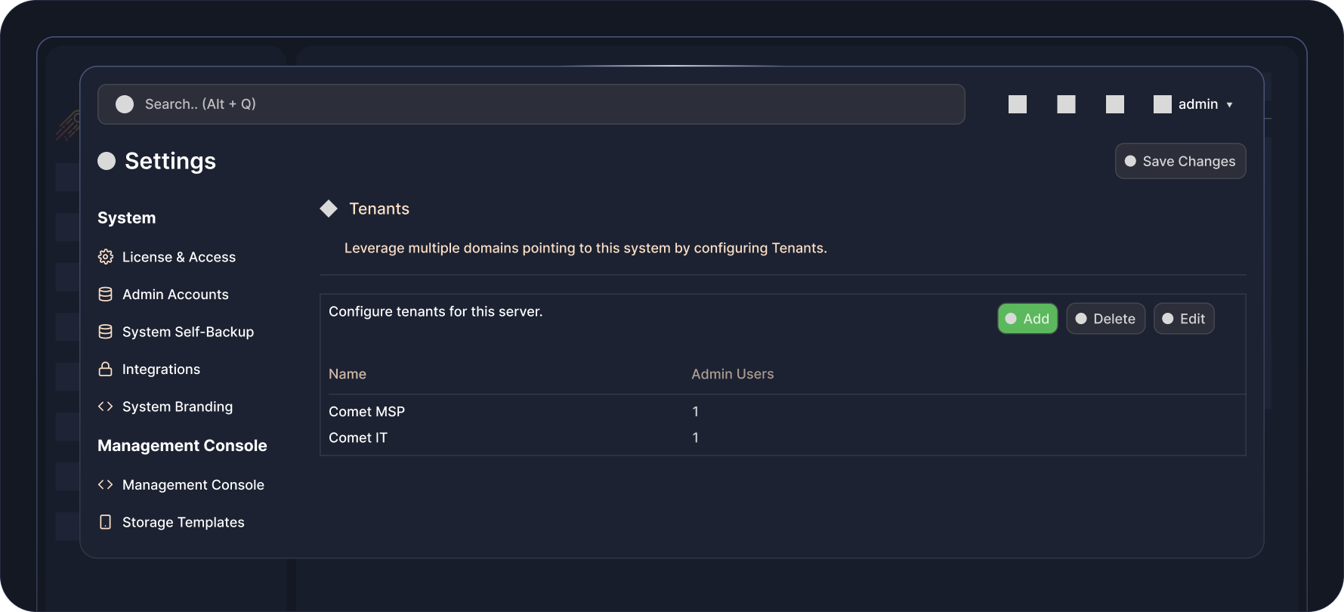Click the Storage Templates icon
1344x612 pixels.
[x=106, y=522]
